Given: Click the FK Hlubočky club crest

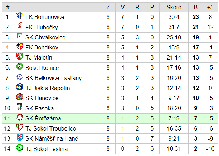Looking at the screenshot, I should point(20,26).
